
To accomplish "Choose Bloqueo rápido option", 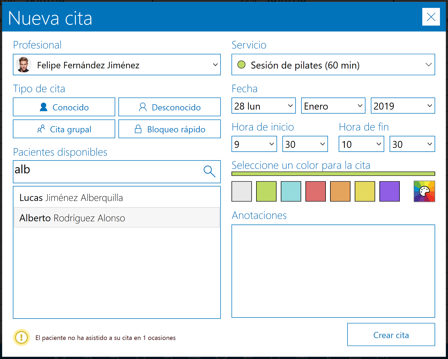I will click(x=169, y=129).
